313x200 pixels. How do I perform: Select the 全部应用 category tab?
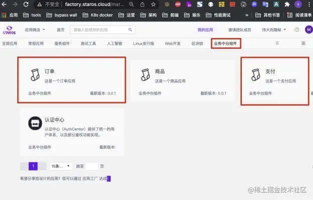(x=10, y=43)
